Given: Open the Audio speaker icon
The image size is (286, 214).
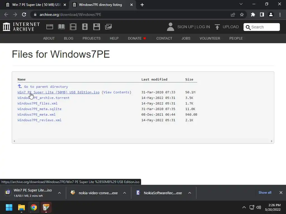Looking at the screenshot, I should pyautogui.click(x=85, y=27).
